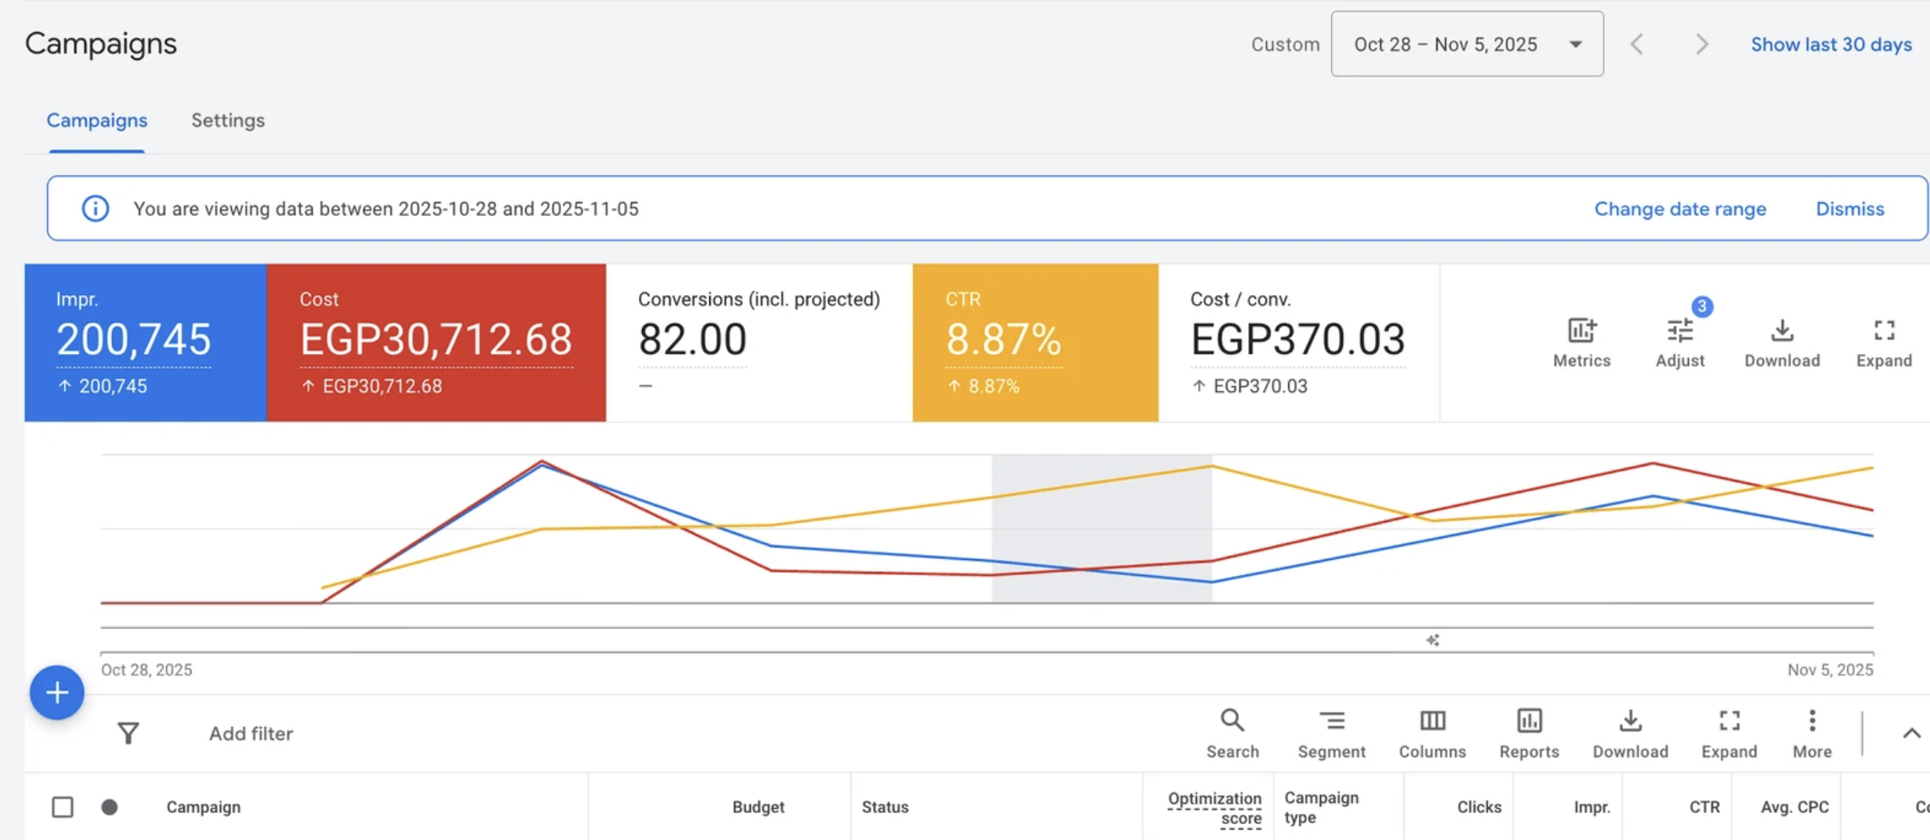This screenshot has width=1930, height=840.
Task: Collapse the chart with chevron arrow
Action: 1911,733
